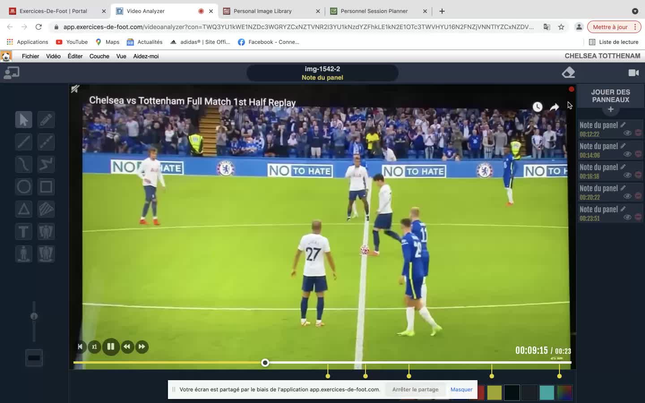Click the video camera icon
645x403 pixels.
(634, 73)
